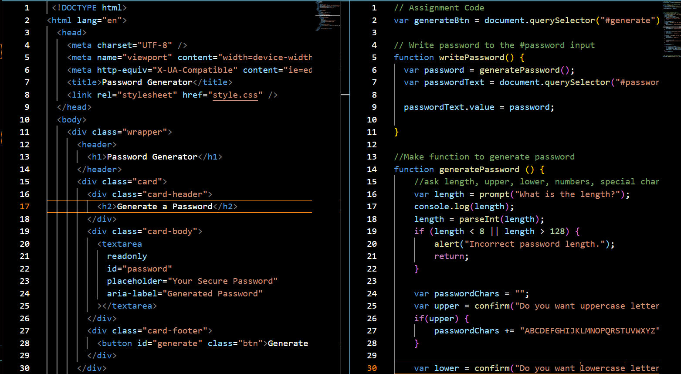Click the prompt call on line 16
The height and width of the screenshot is (374, 681).
point(494,194)
